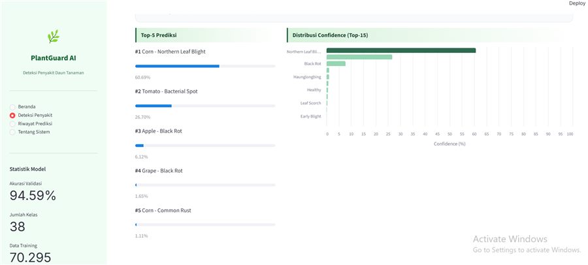
Task: Click the 'Northern Leaf Bli...' chart axis label
Action: click(x=304, y=52)
